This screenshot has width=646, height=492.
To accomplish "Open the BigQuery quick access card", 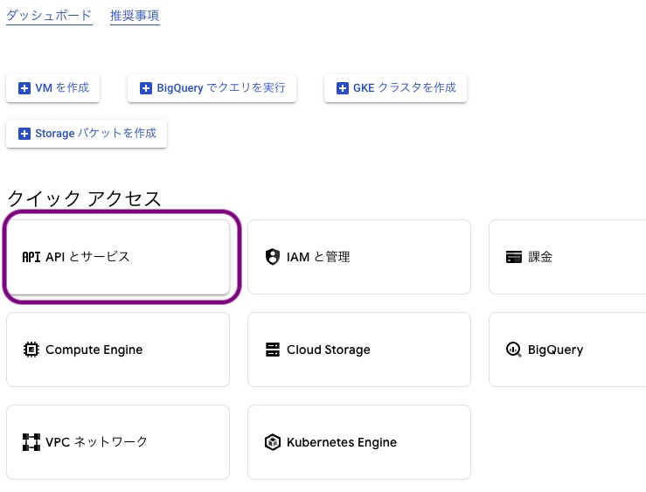I will 567,350.
